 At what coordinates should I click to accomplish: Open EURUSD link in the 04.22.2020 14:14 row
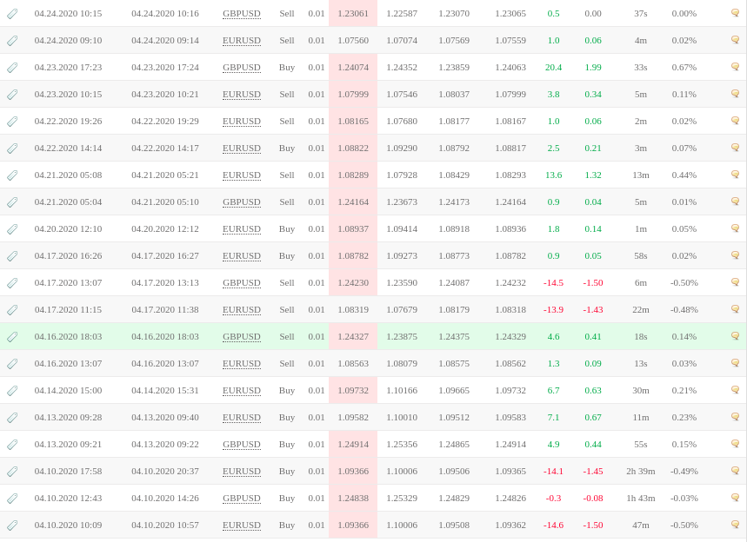[x=242, y=148]
